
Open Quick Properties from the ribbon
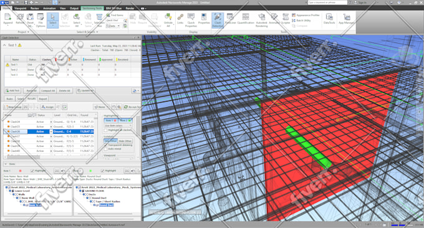coord(191,20)
